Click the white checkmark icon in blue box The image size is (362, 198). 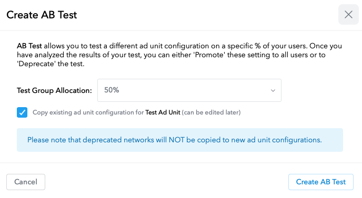pos(22,112)
